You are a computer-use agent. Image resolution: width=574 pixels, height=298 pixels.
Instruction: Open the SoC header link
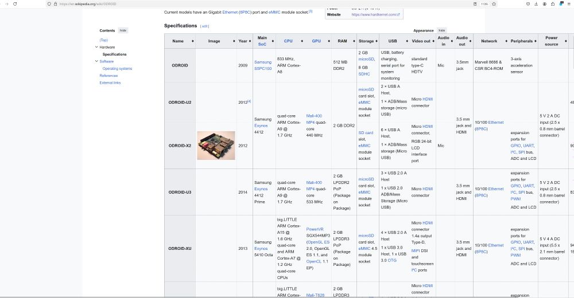[x=262, y=44]
